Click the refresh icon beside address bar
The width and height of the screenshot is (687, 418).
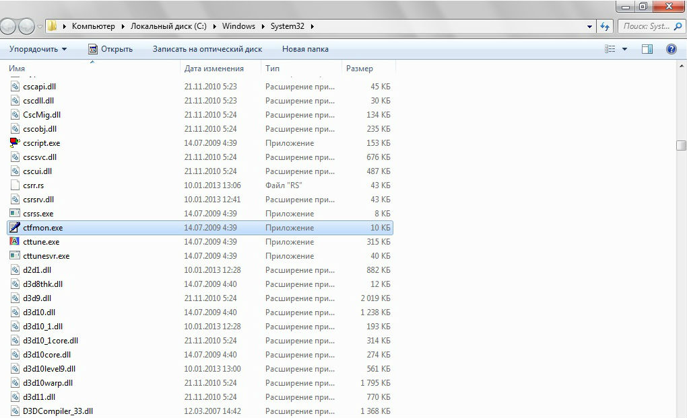pos(605,26)
